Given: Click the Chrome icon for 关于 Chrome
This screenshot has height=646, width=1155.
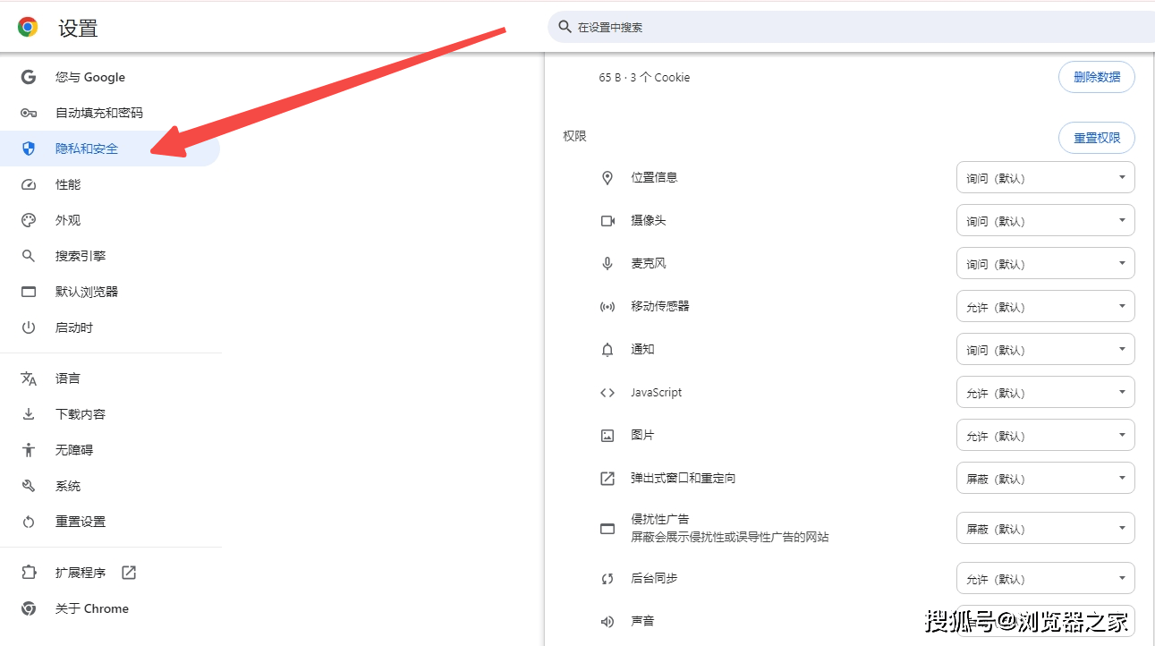Looking at the screenshot, I should [29, 608].
